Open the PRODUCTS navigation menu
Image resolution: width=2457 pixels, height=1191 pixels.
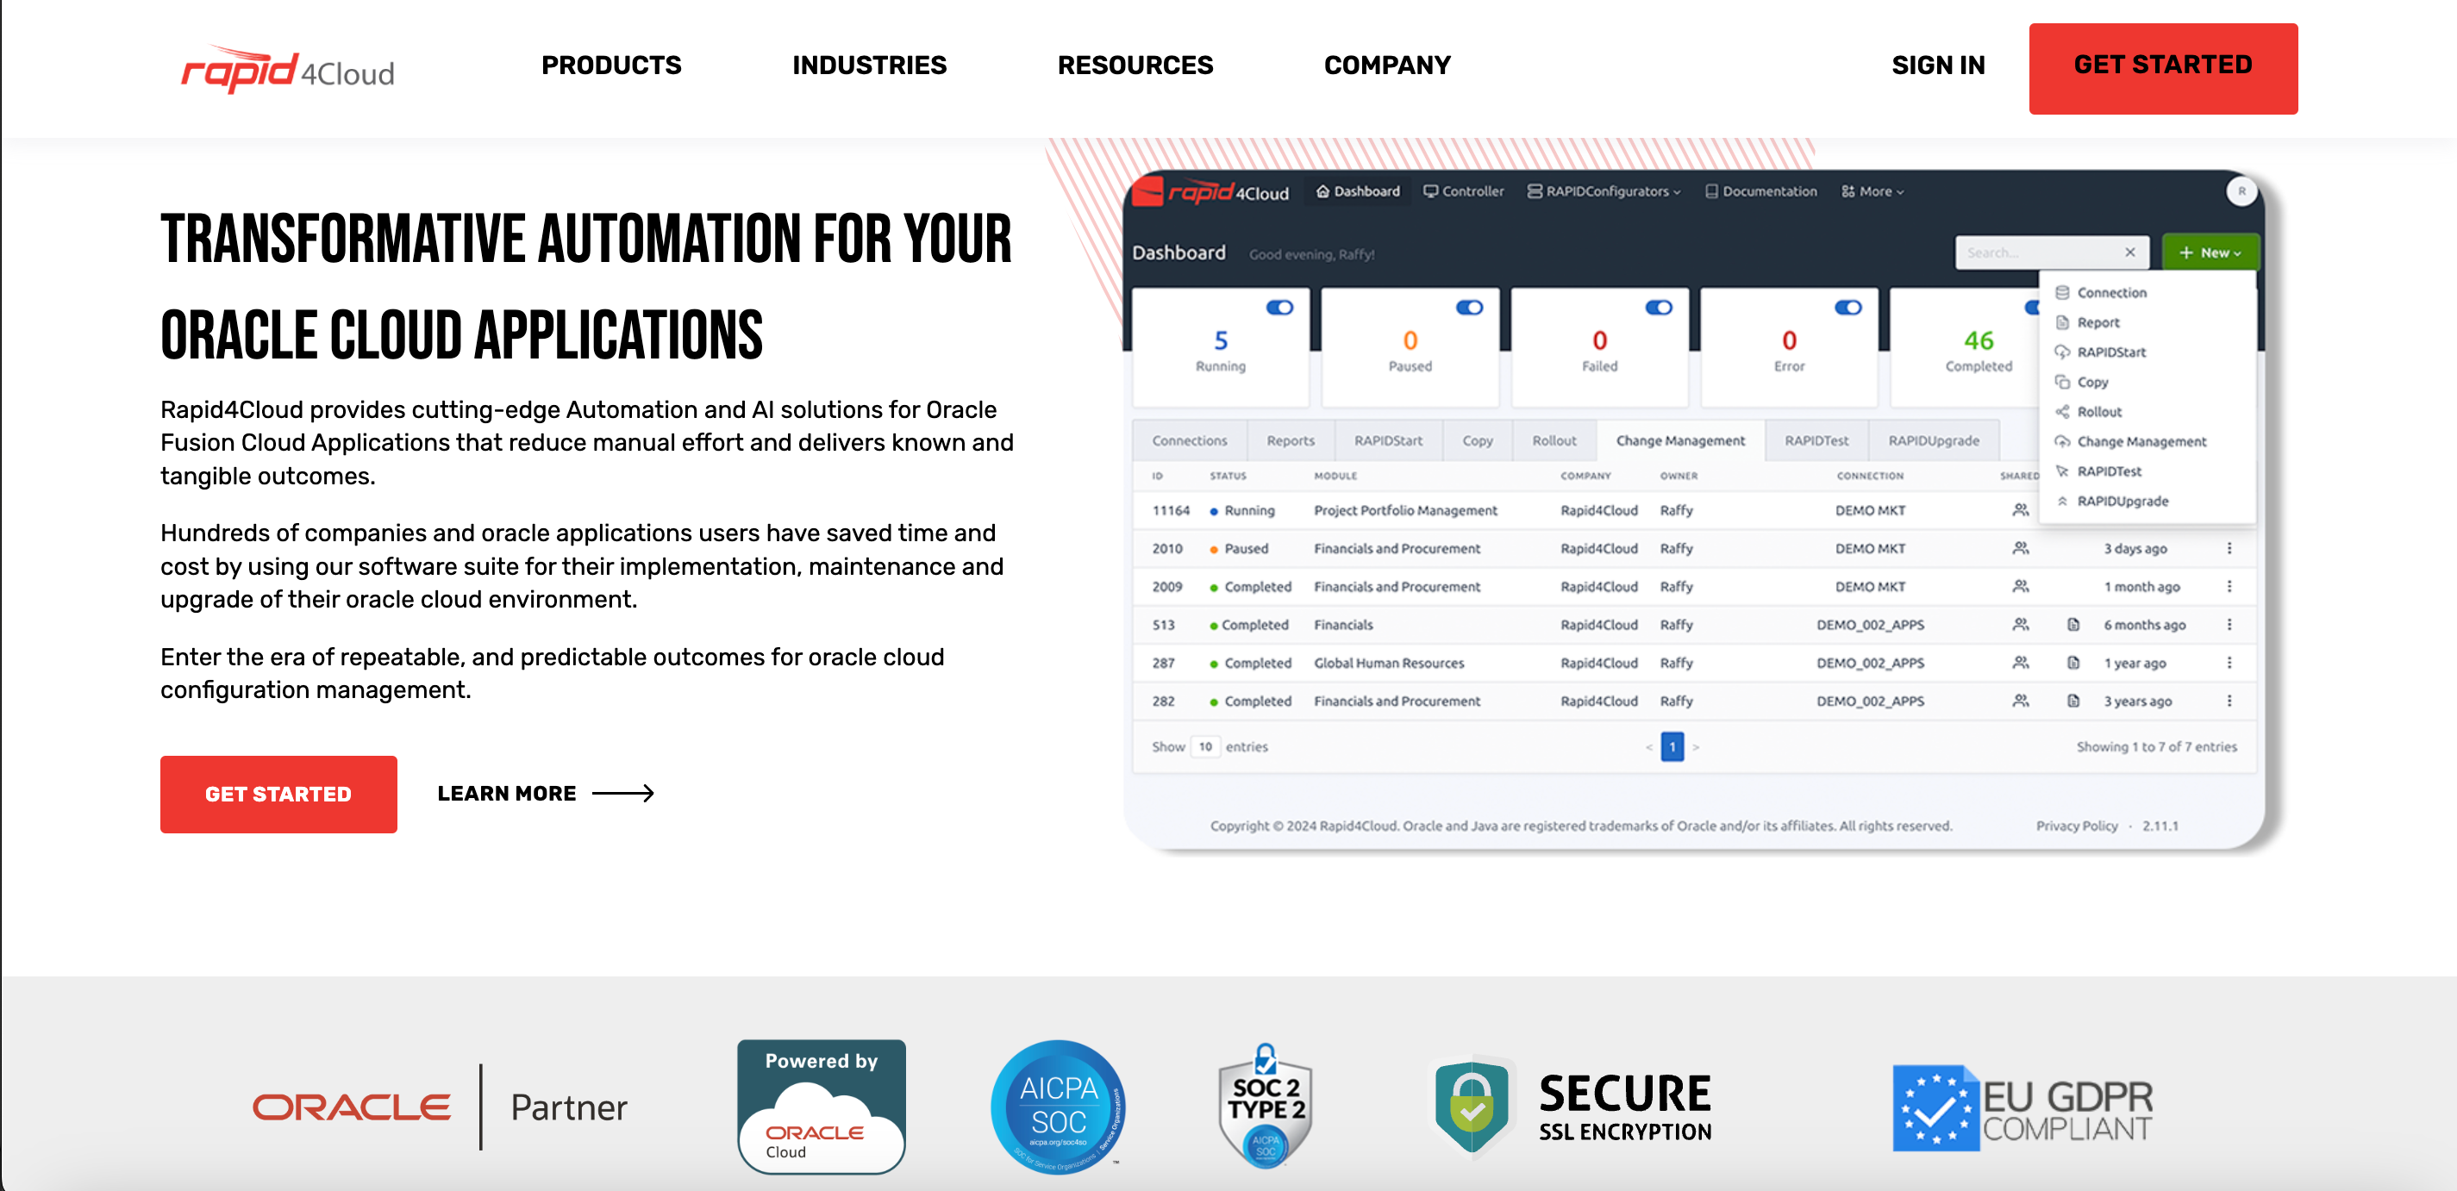[x=611, y=65]
